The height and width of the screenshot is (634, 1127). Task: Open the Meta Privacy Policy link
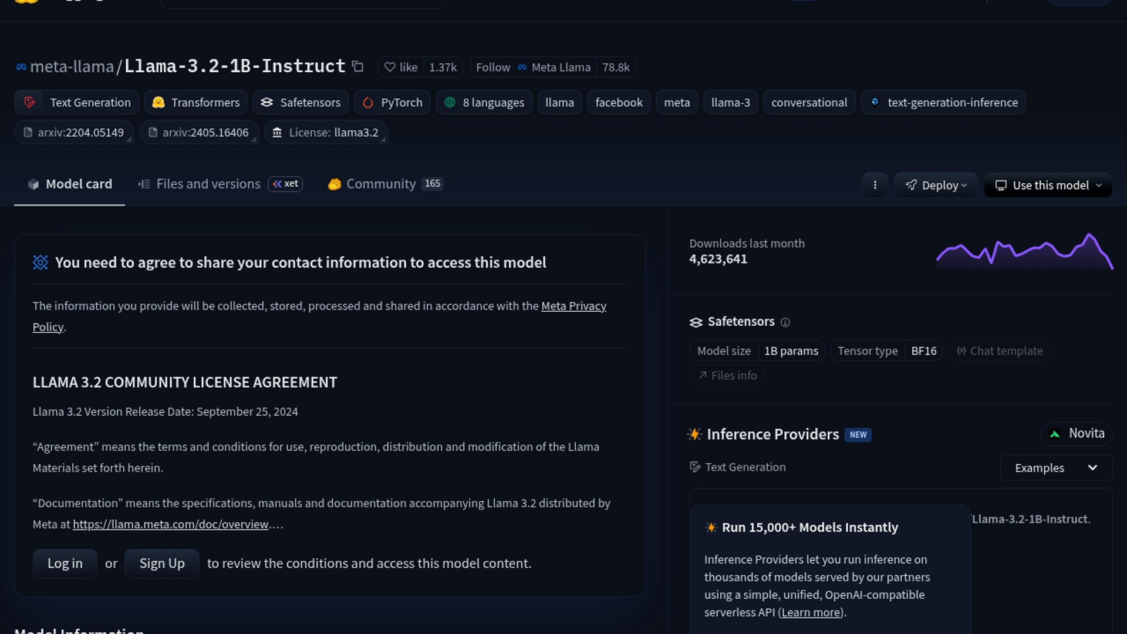[x=573, y=306]
